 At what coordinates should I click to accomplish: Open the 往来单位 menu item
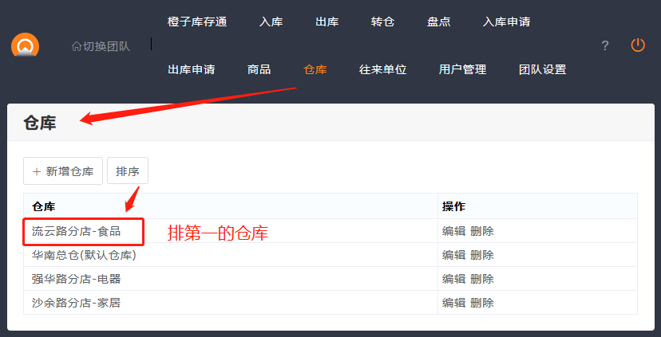383,69
